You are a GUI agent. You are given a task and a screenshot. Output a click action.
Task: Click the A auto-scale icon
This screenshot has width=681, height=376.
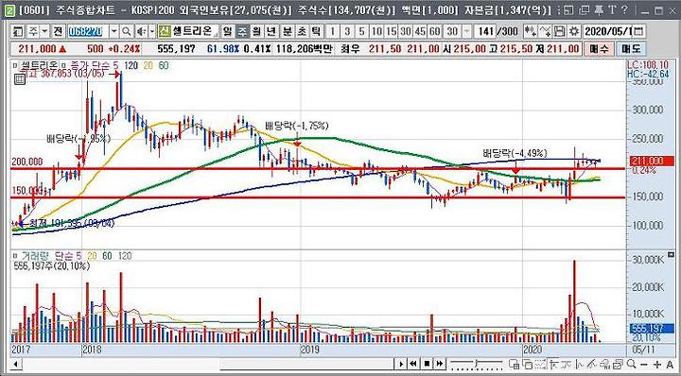pyautogui.click(x=670, y=365)
